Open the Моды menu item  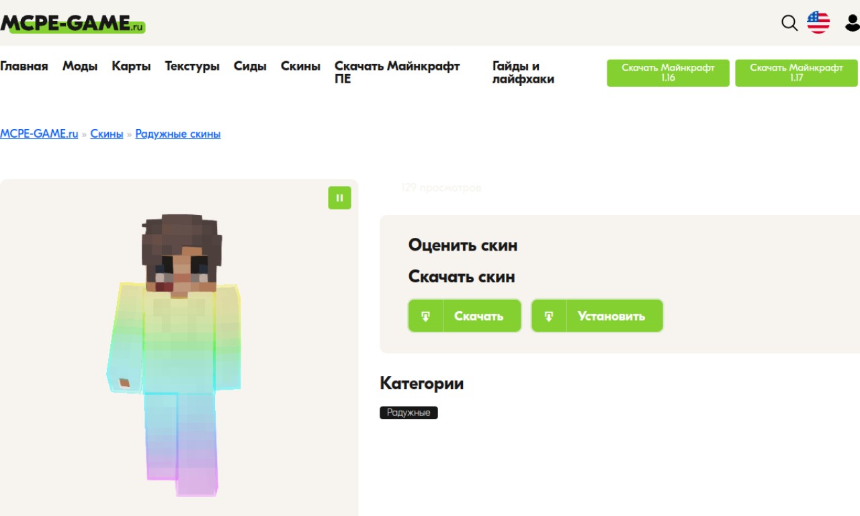tap(80, 66)
